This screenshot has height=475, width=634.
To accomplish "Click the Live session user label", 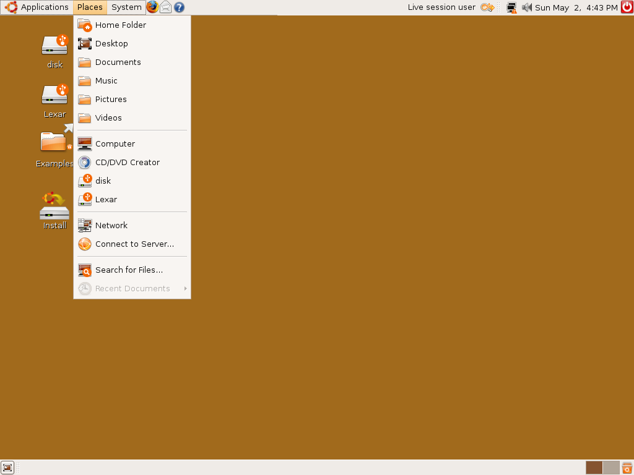I will point(441,7).
